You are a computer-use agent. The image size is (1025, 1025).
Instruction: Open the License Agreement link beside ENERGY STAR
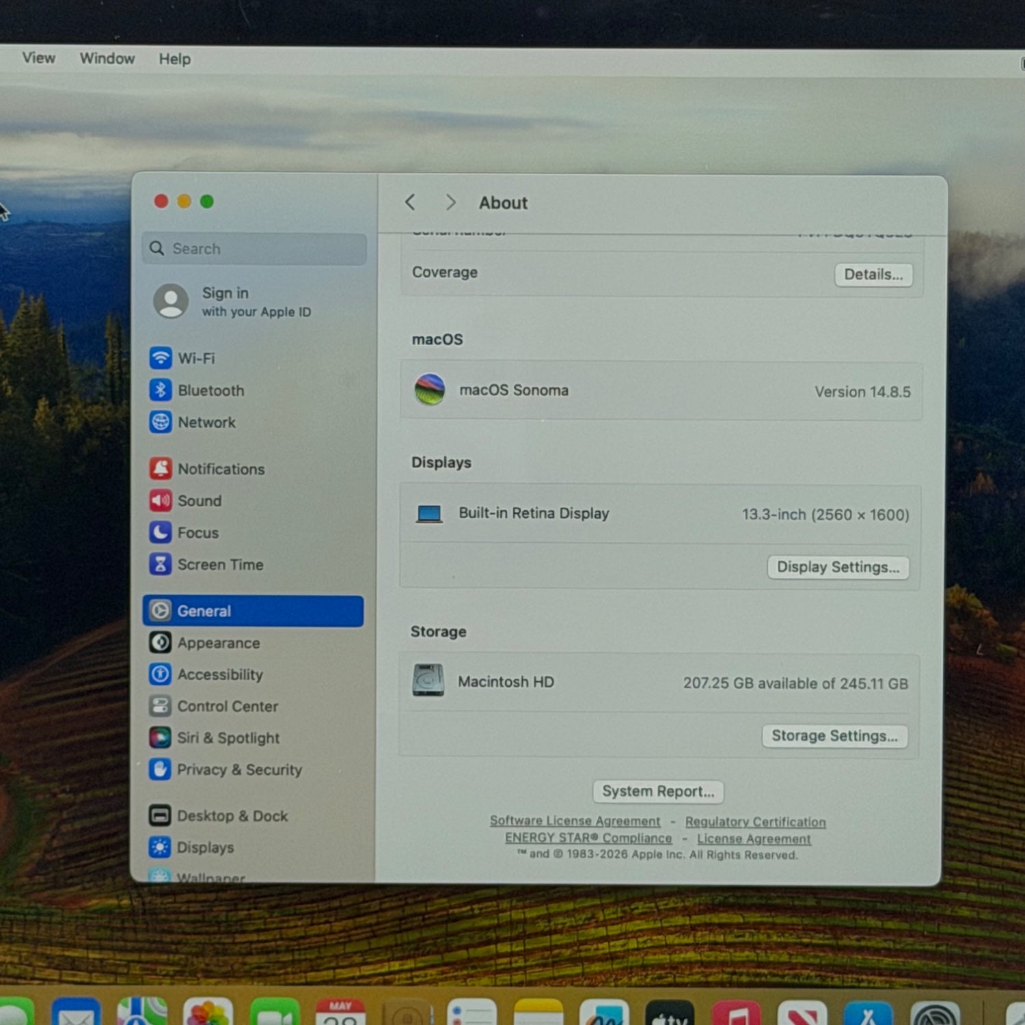(x=754, y=839)
